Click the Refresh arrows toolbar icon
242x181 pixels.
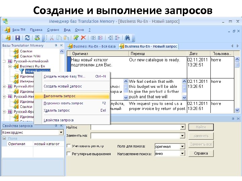(27, 38)
